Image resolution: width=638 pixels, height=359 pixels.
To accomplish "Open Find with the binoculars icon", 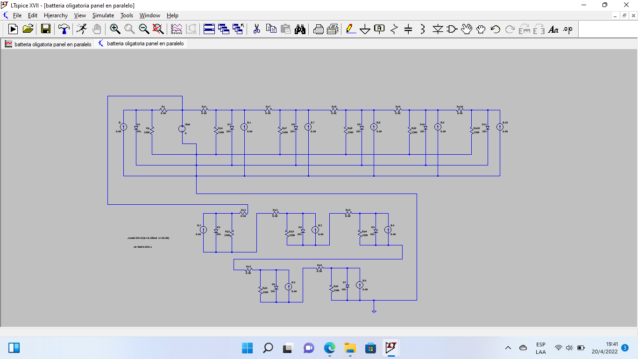I will pos(300,29).
